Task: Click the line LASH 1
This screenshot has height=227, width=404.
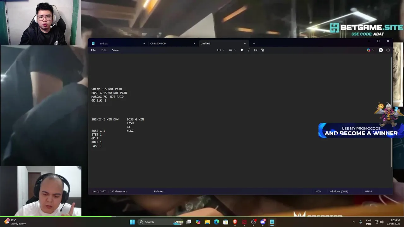Action: pyautogui.click(x=97, y=146)
